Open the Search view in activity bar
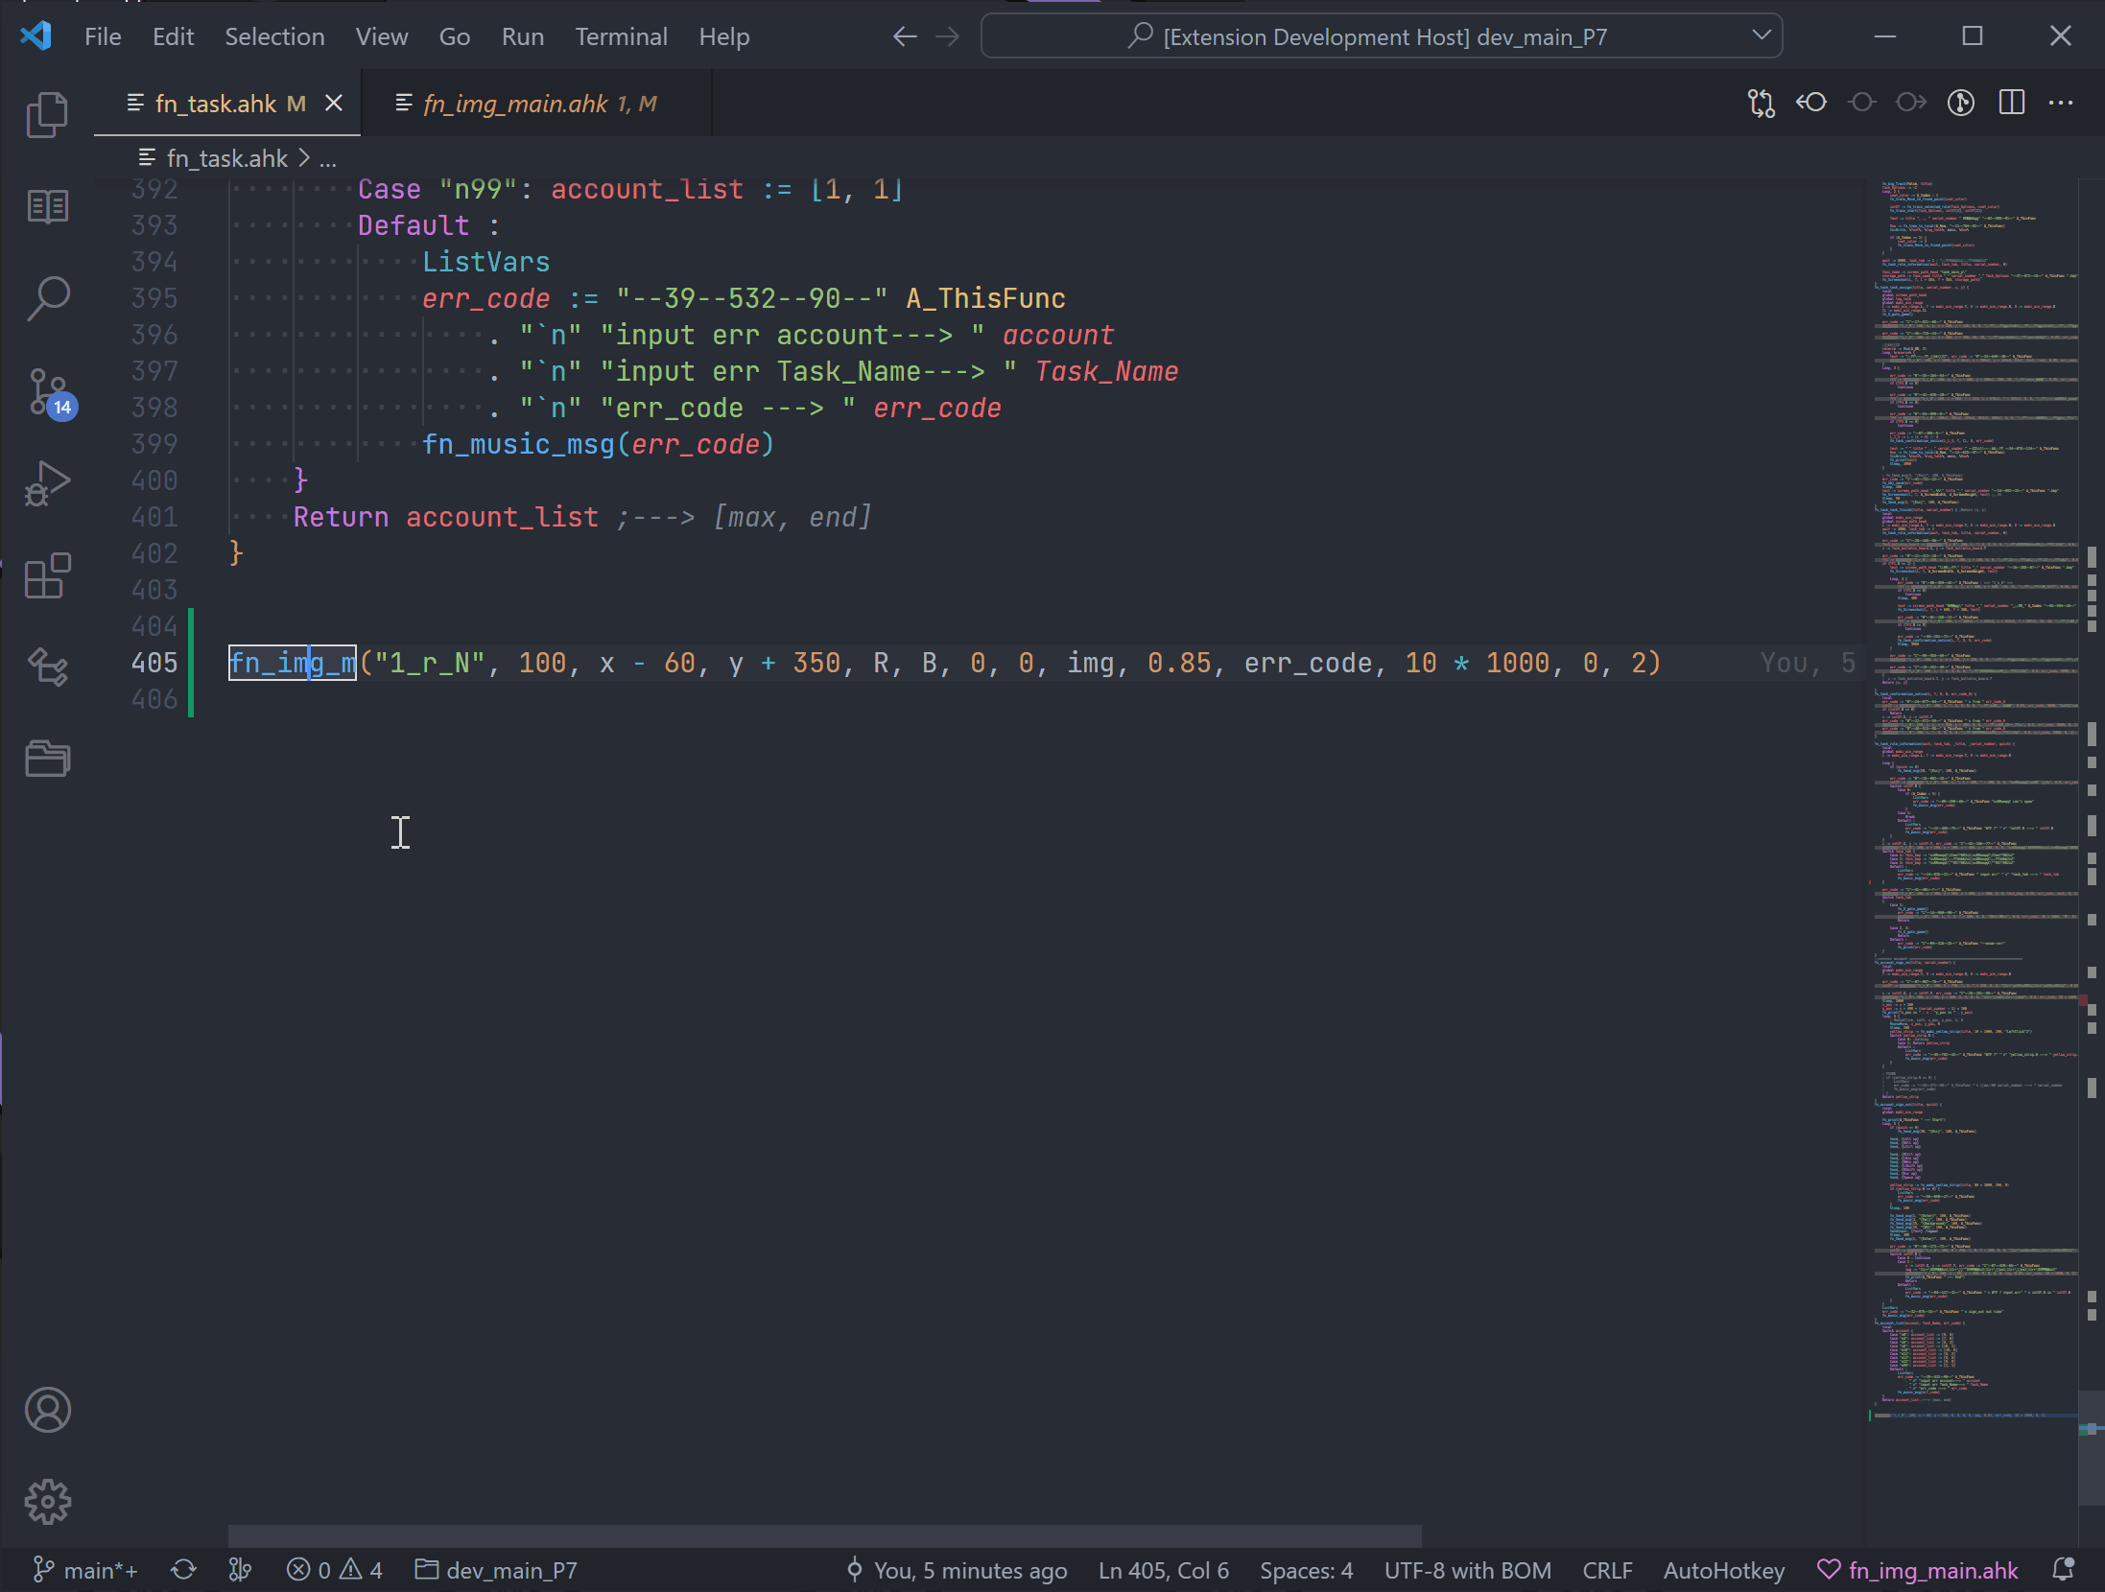Image resolution: width=2105 pixels, height=1592 pixels. (47, 299)
